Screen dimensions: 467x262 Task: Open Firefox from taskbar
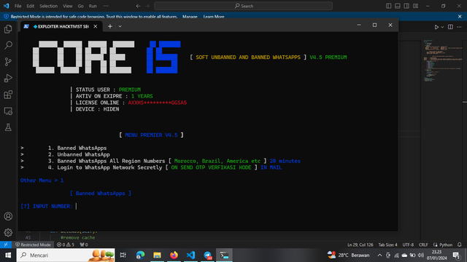(x=174, y=255)
